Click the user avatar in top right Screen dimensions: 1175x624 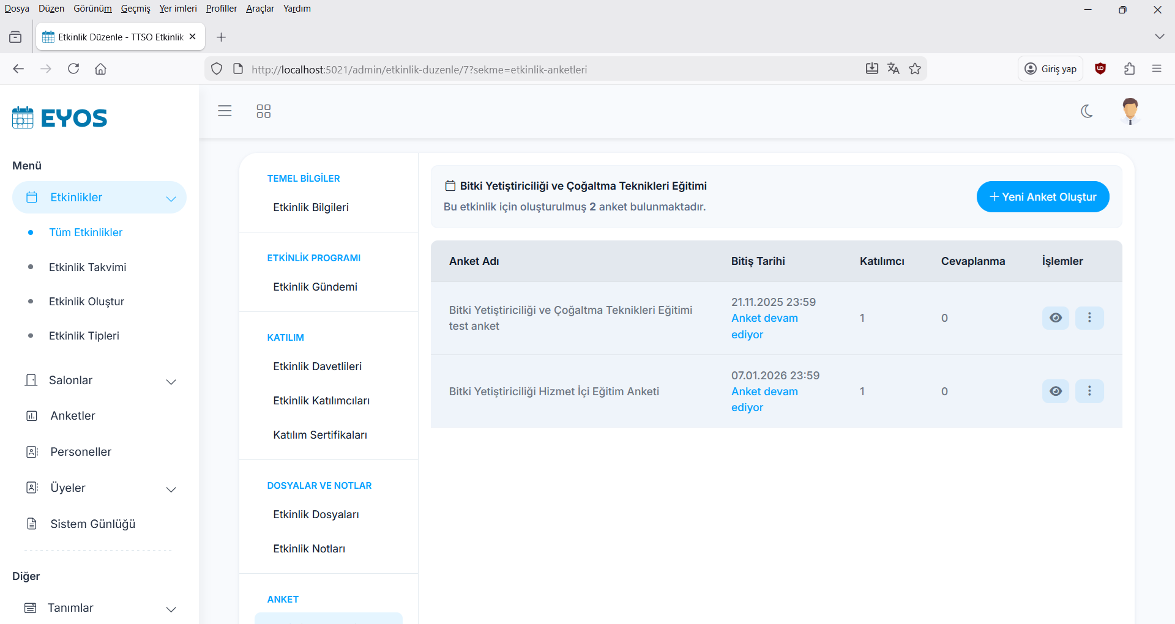[1130, 111]
